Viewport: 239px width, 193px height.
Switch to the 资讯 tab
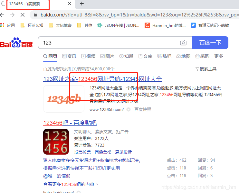click(x=69, y=56)
